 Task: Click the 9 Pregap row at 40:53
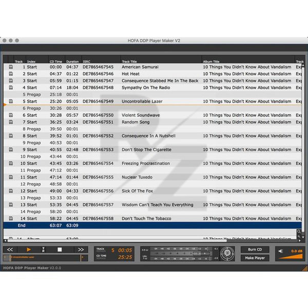(152, 143)
